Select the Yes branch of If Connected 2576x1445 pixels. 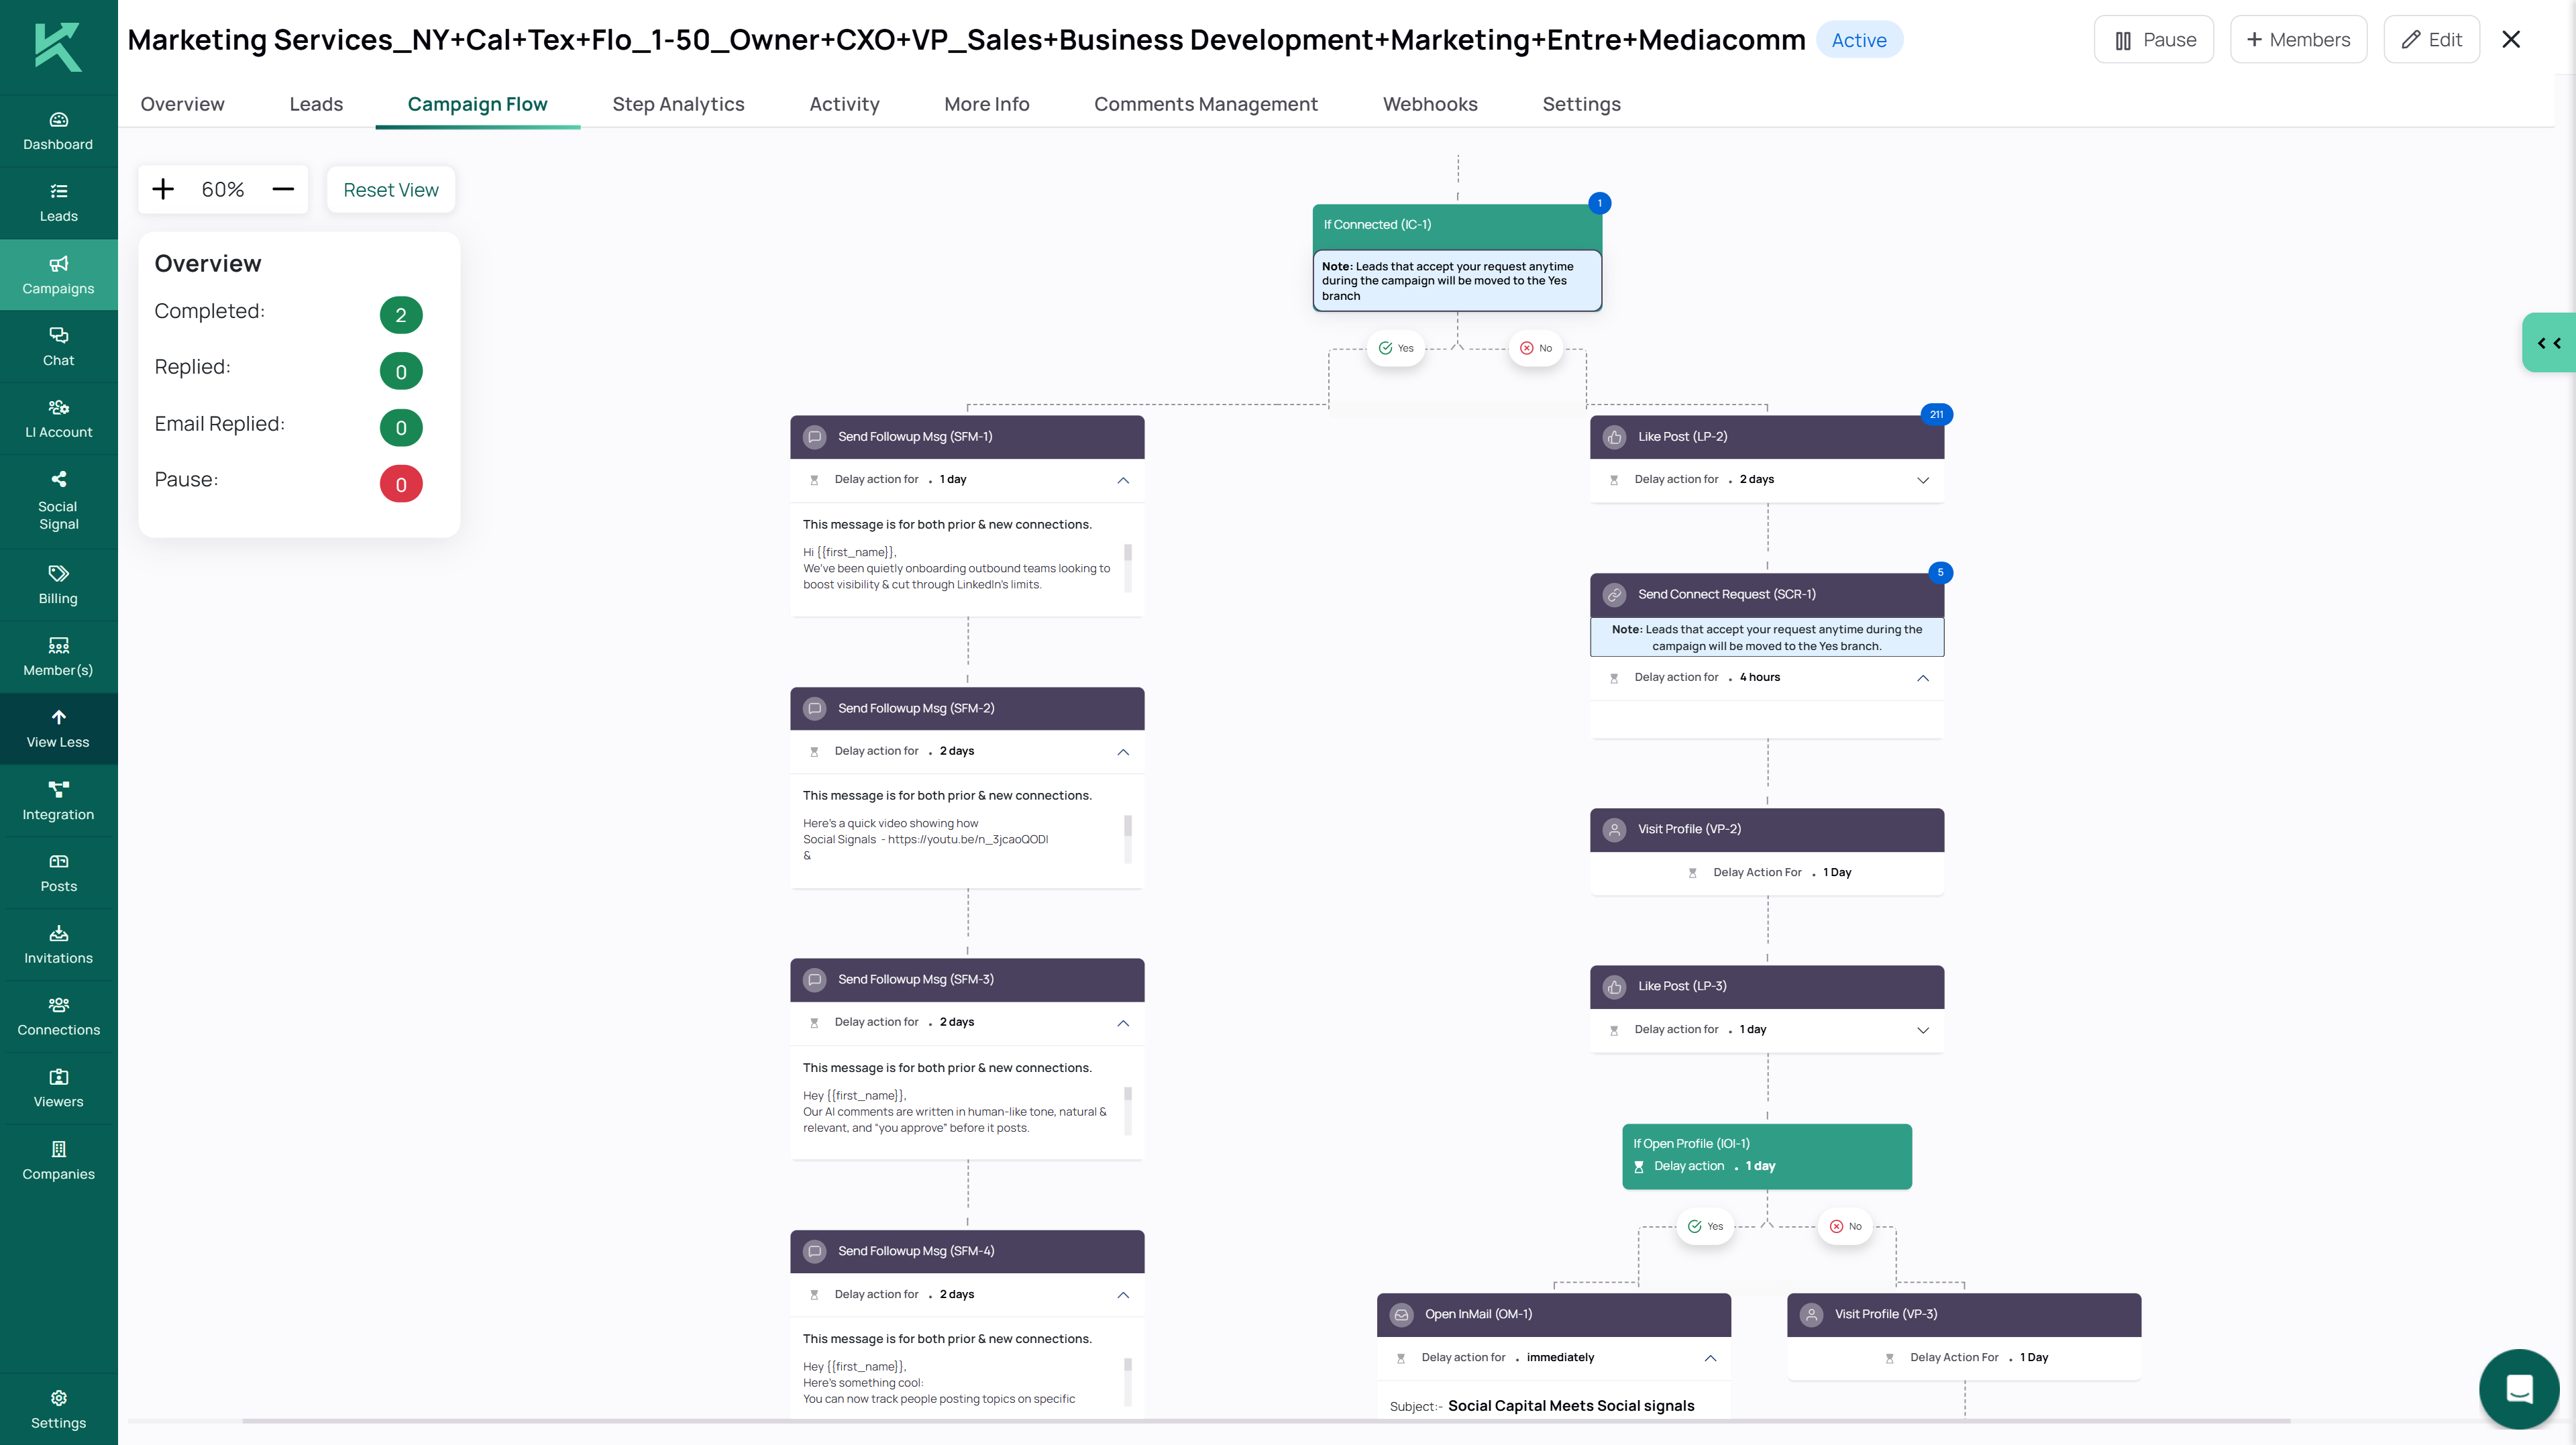click(1396, 348)
